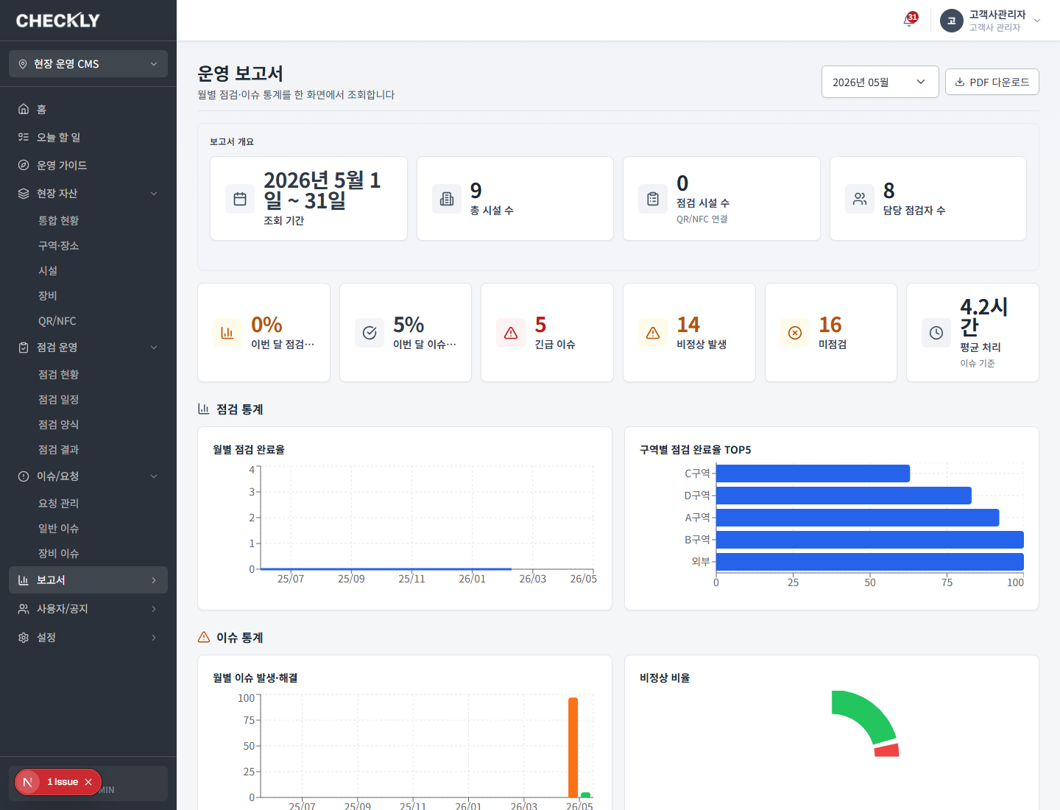Download the report with PDF 다운로드
Image resolution: width=1060 pixels, height=810 pixels.
(992, 82)
